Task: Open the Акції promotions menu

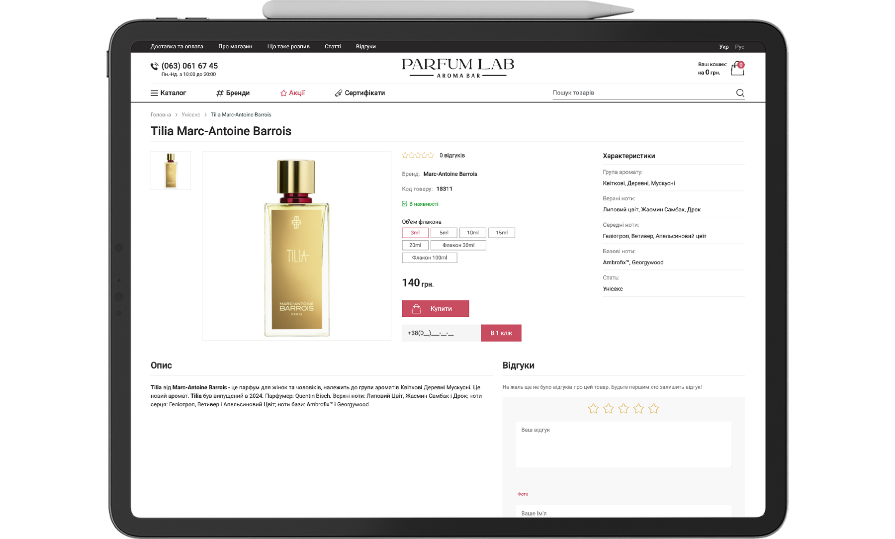Action: 292,93
